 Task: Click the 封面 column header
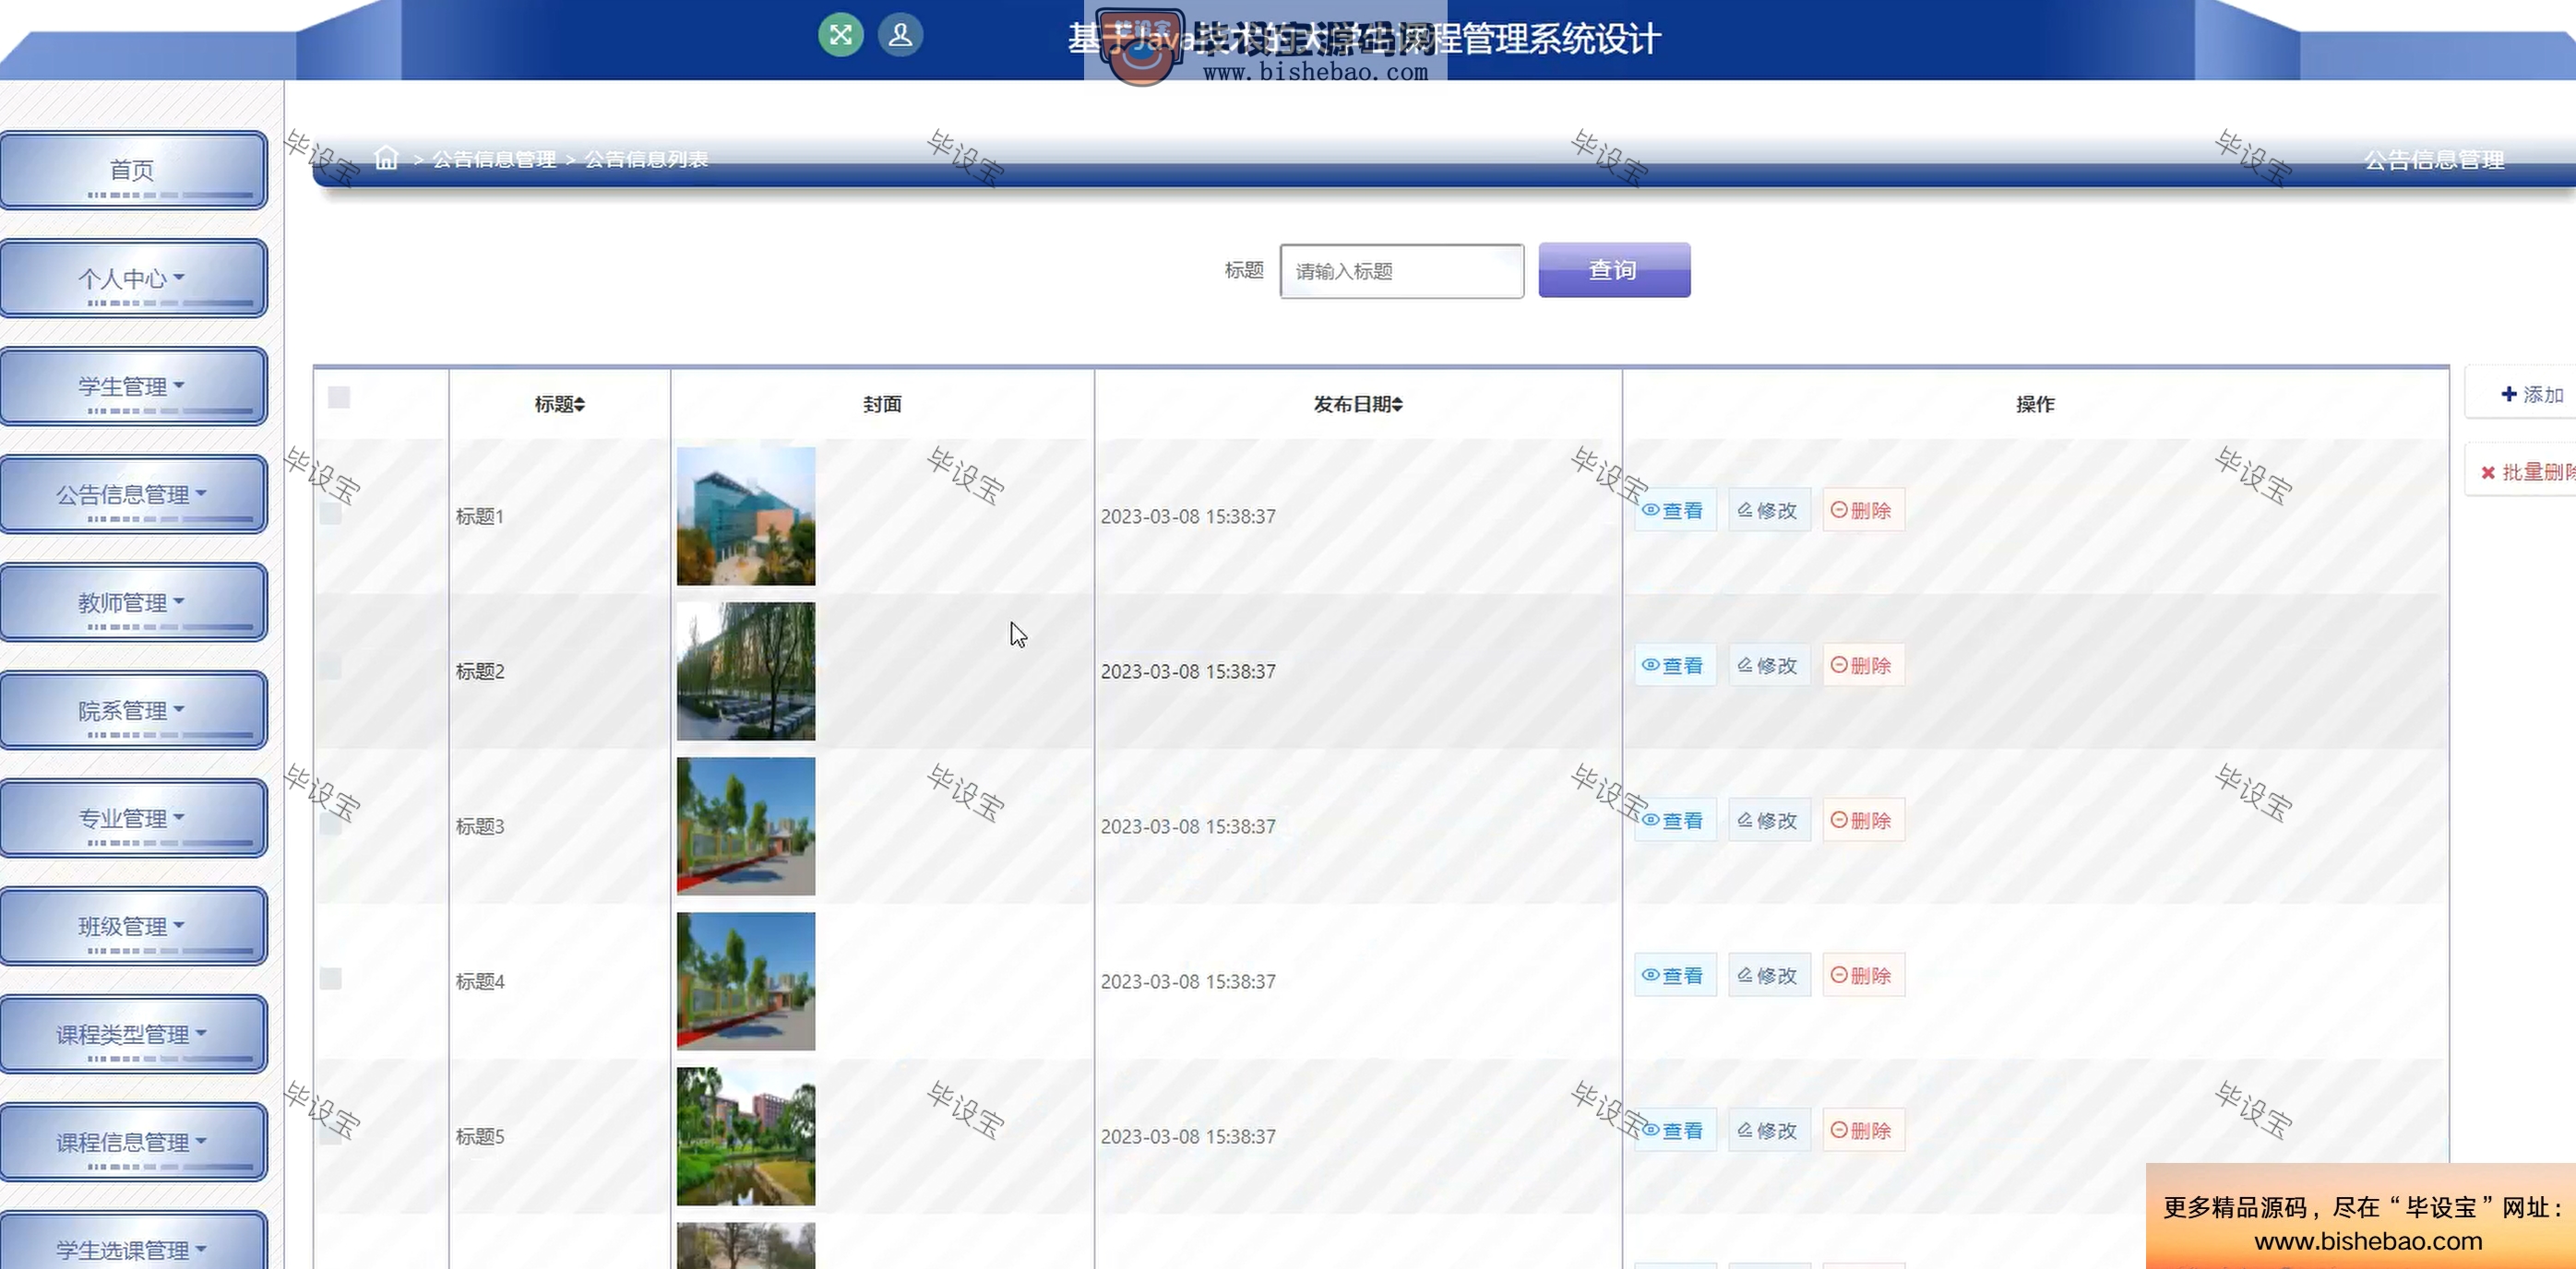point(882,405)
